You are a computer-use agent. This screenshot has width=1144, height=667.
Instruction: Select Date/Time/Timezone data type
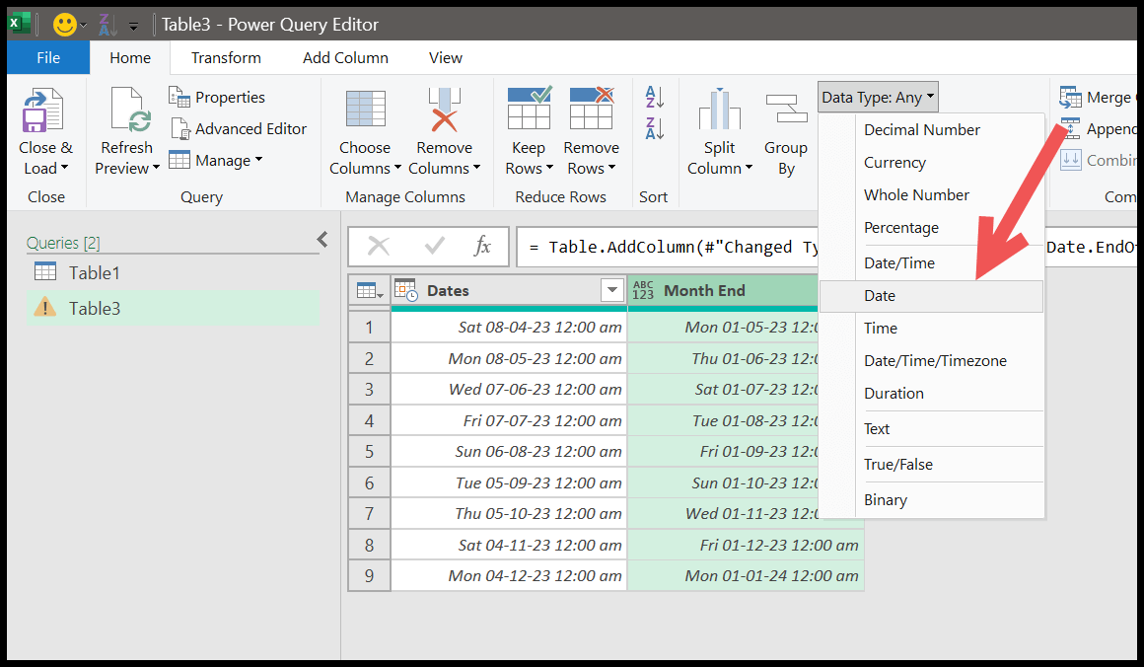[x=931, y=360]
